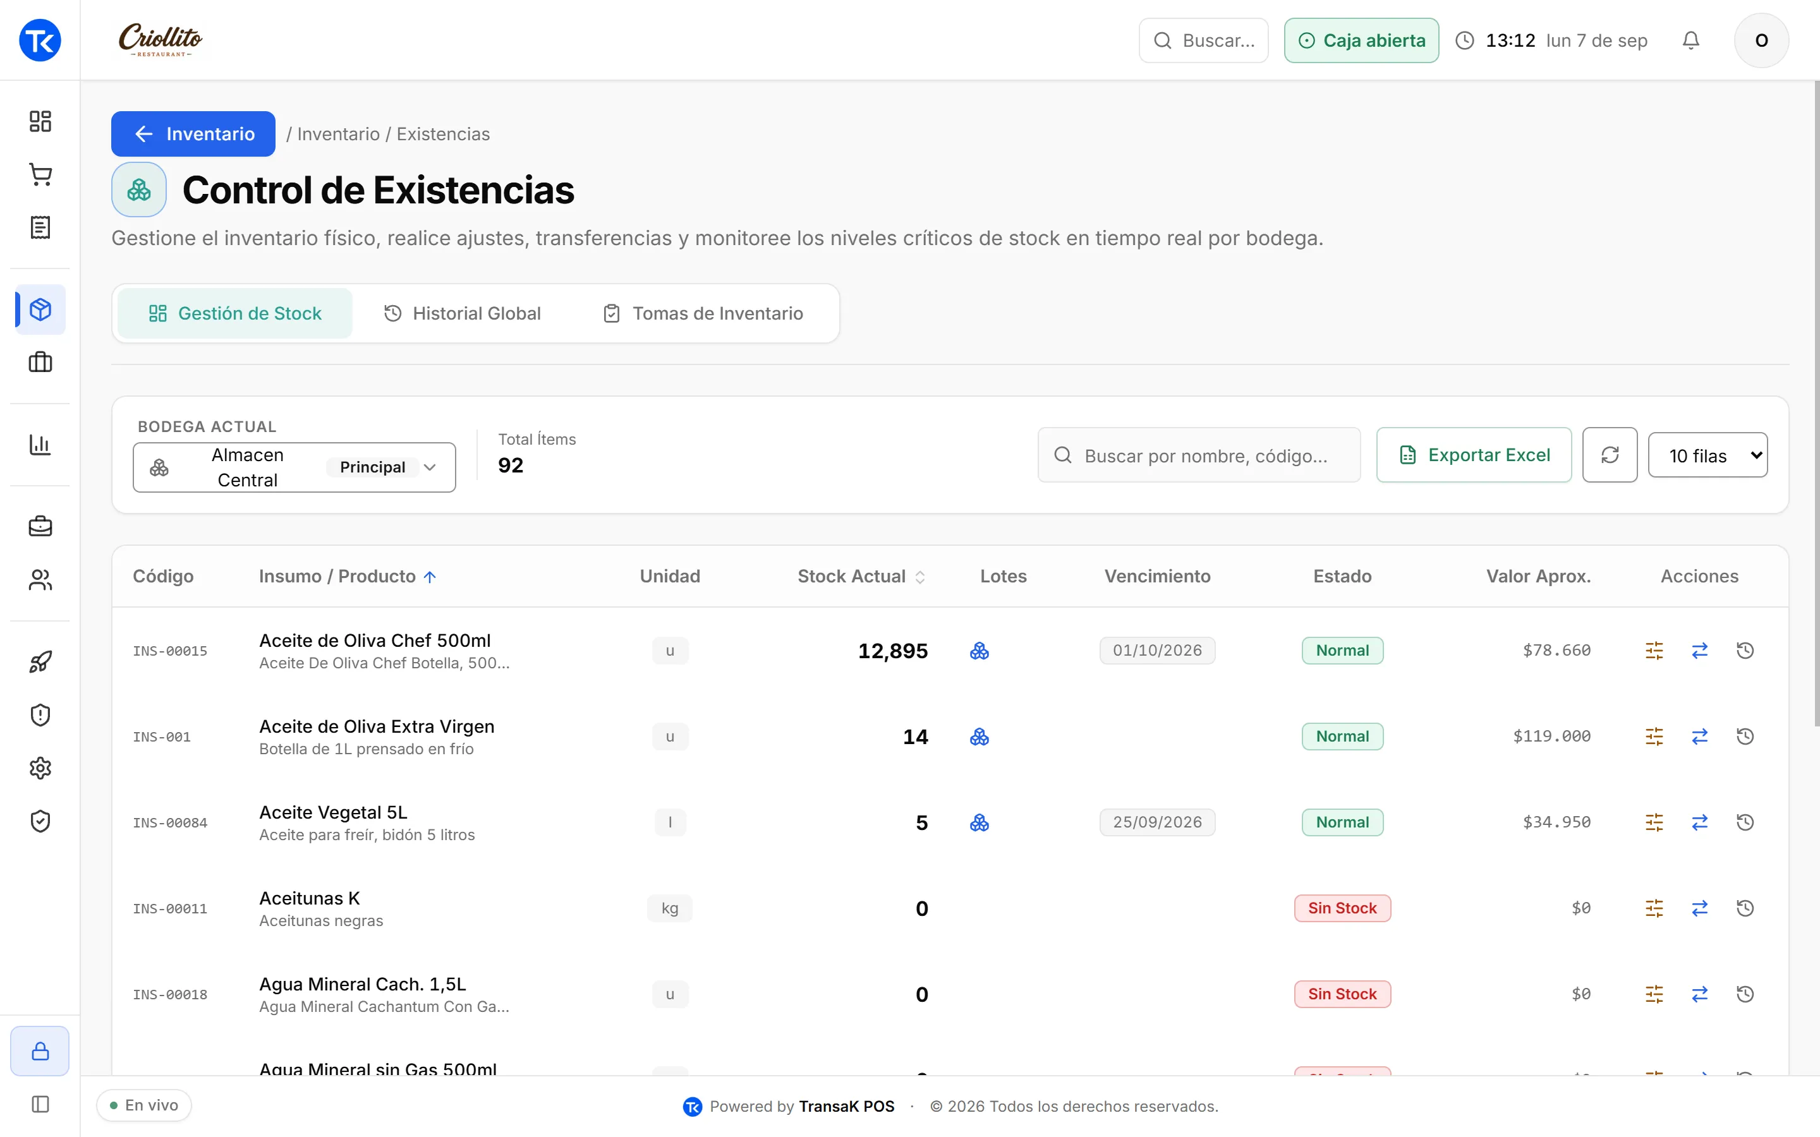Click the INS-00084 code cell

tap(170, 822)
